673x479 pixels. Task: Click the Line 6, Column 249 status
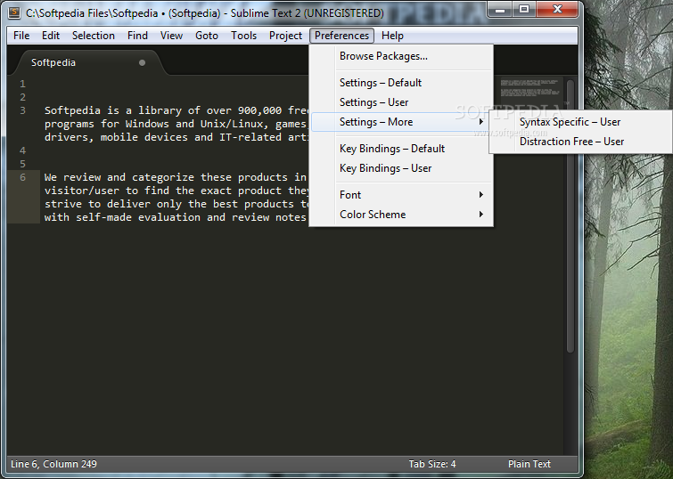(53, 464)
